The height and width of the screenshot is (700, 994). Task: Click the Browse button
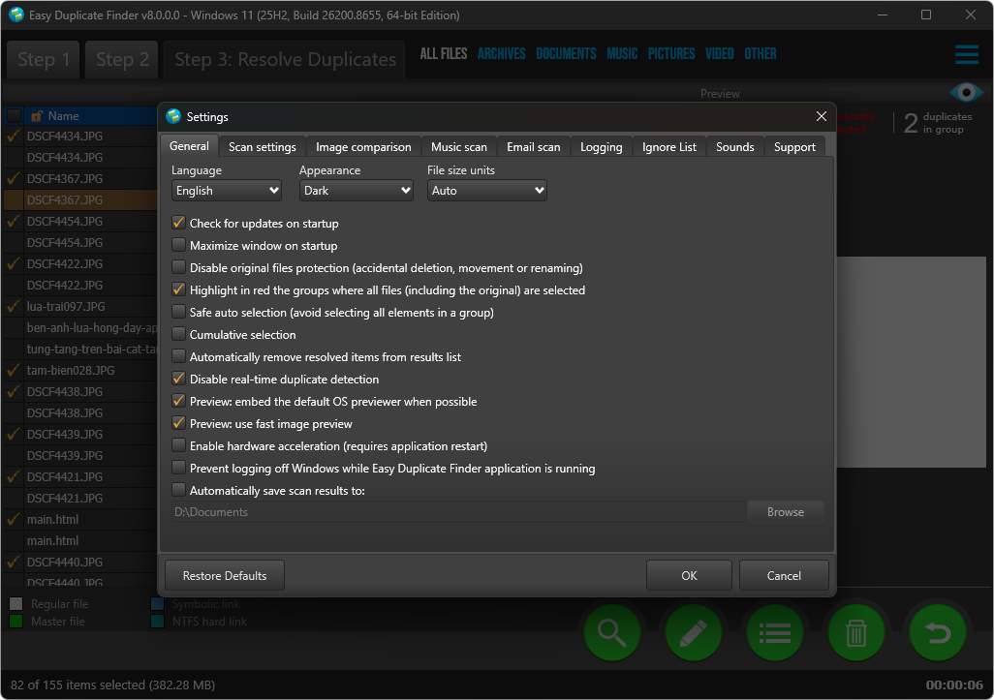click(x=786, y=512)
